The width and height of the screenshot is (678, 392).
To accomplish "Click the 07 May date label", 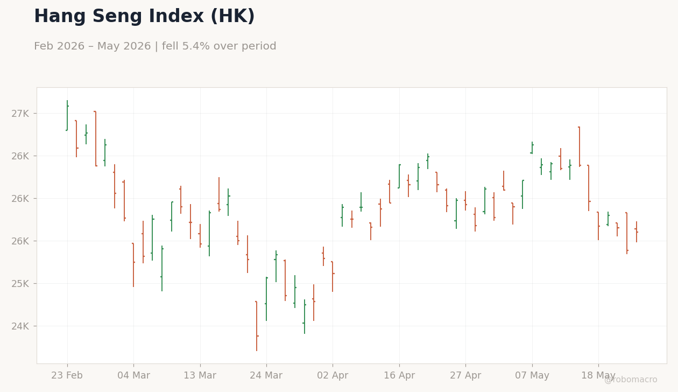I will (532, 376).
